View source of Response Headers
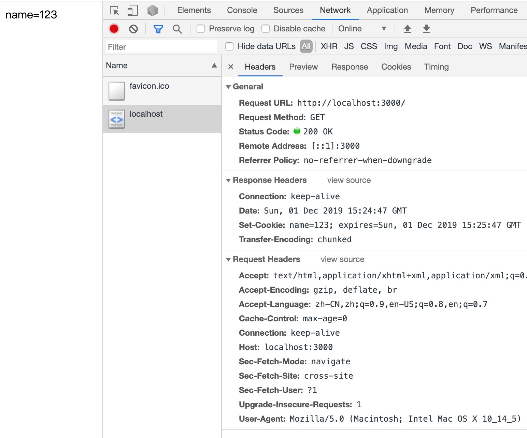 pyautogui.click(x=349, y=180)
